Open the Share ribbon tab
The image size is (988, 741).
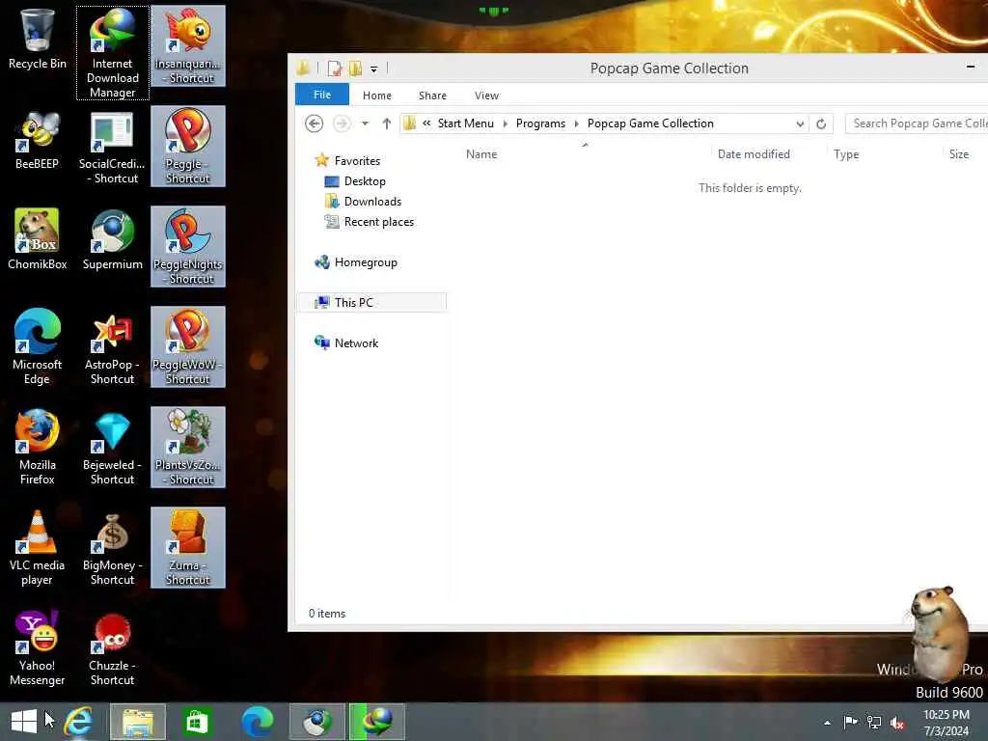coord(432,96)
